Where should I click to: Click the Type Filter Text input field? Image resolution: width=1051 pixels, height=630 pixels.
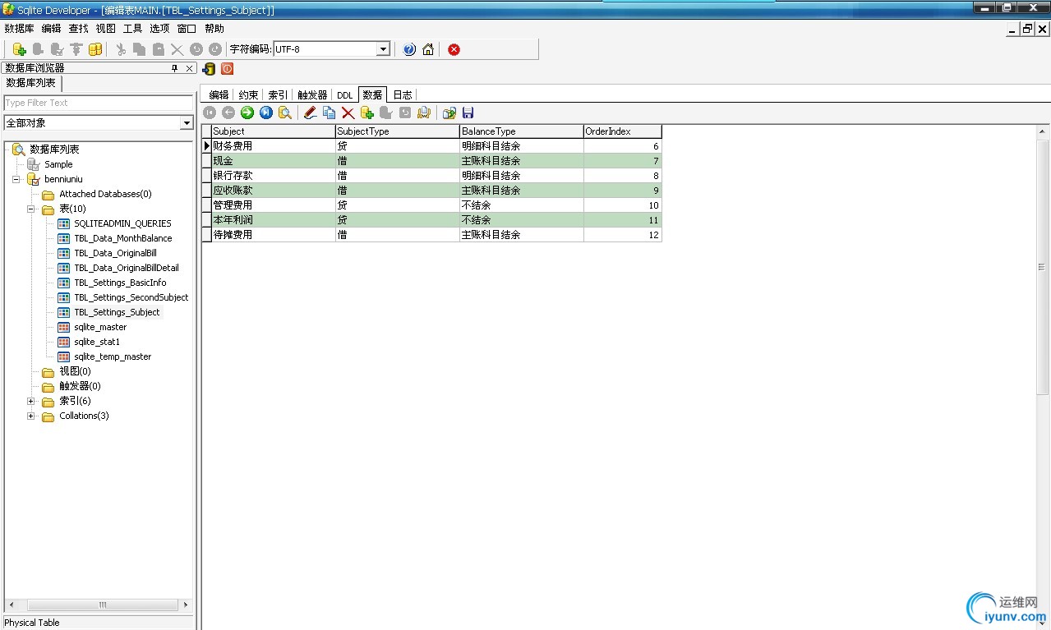[99, 103]
